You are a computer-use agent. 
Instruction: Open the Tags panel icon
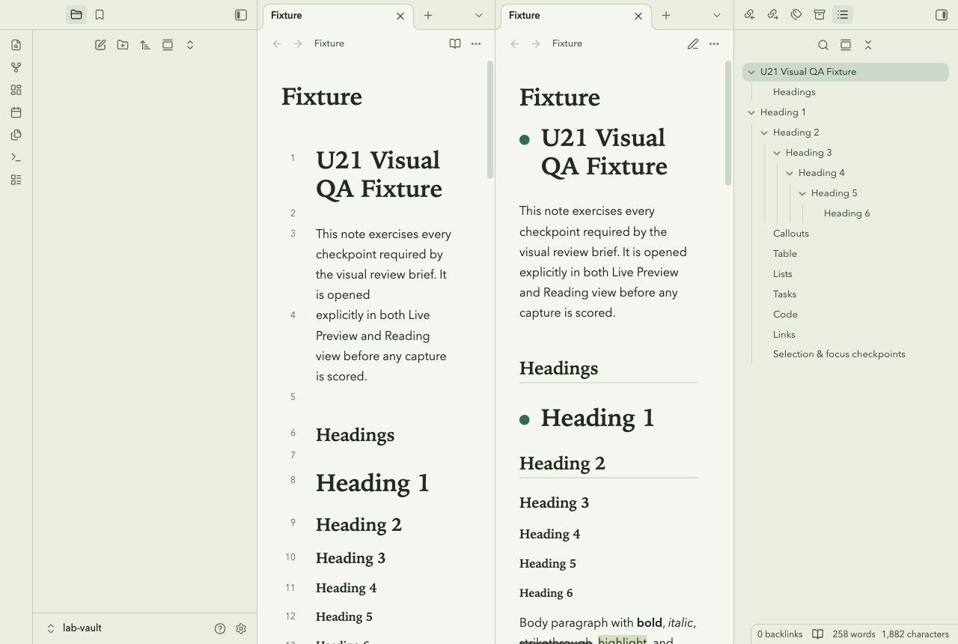[796, 15]
